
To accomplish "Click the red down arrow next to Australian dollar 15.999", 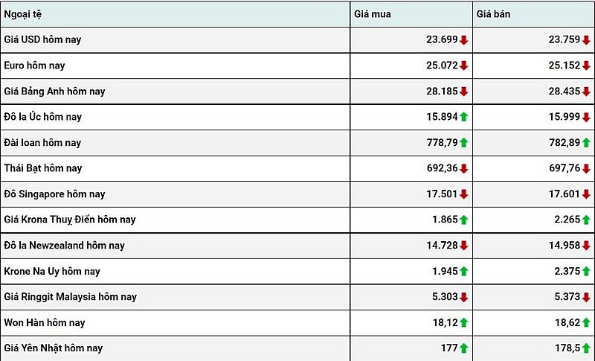I will click(x=586, y=117).
